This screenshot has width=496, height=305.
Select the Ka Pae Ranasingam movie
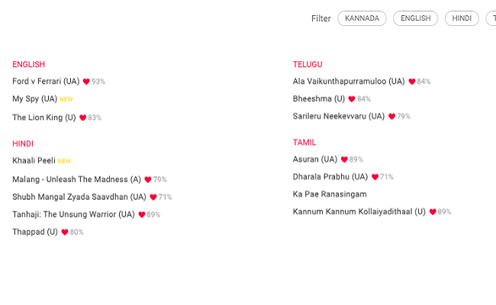[x=330, y=194]
